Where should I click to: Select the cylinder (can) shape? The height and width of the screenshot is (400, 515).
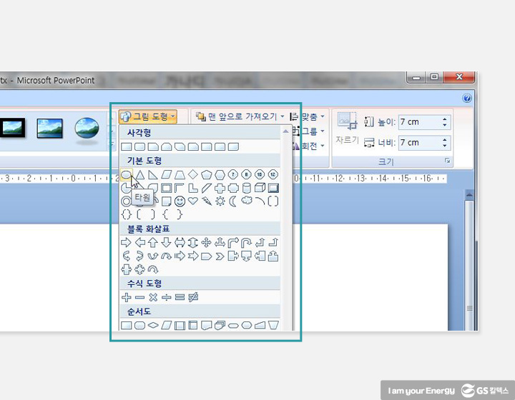pos(247,188)
